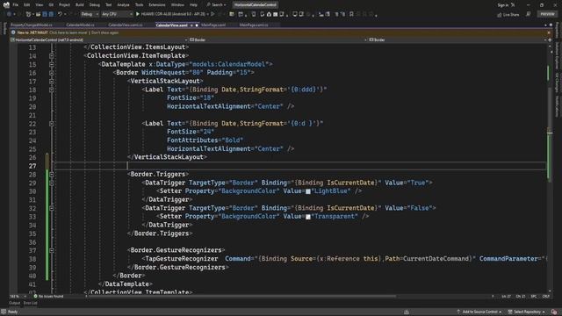This screenshot has height=316, width=562.
Task: Open the zoom percentage dropdown
Action: [x=25, y=297]
